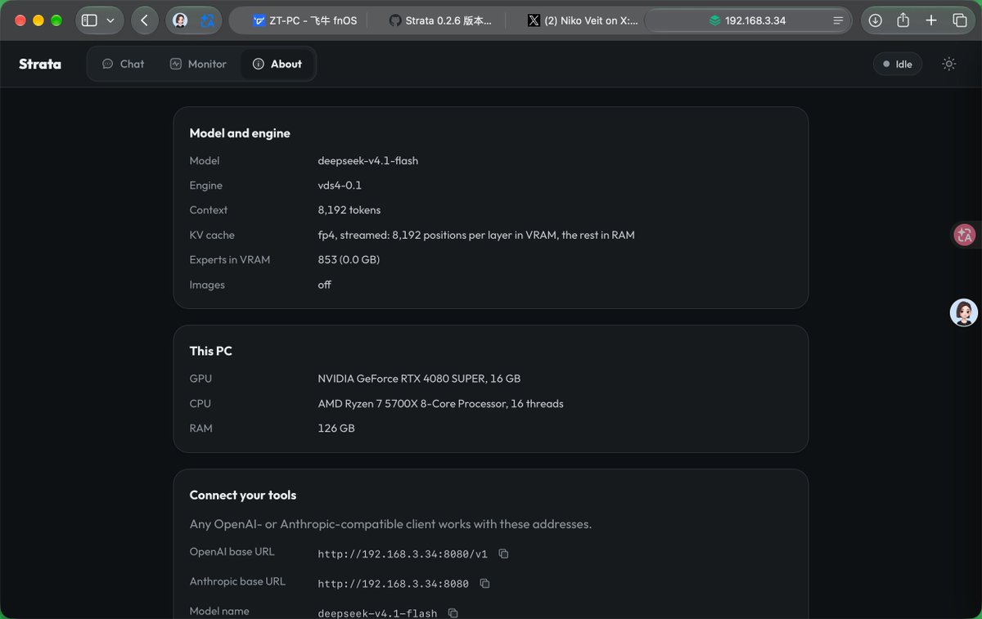Show the Safari sidebar
982x619 pixels.
90,20
